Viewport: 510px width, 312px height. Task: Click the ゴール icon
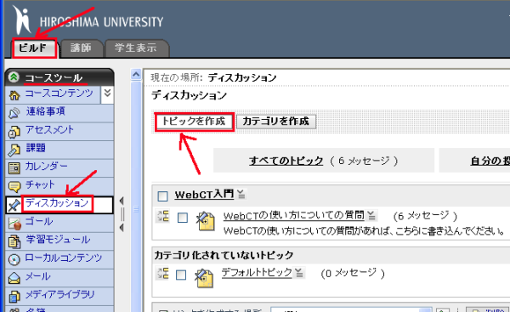[x=14, y=224]
